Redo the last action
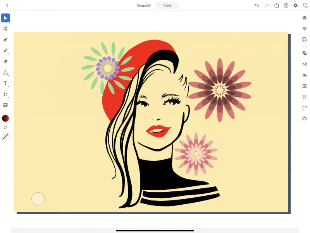 click(267, 5)
